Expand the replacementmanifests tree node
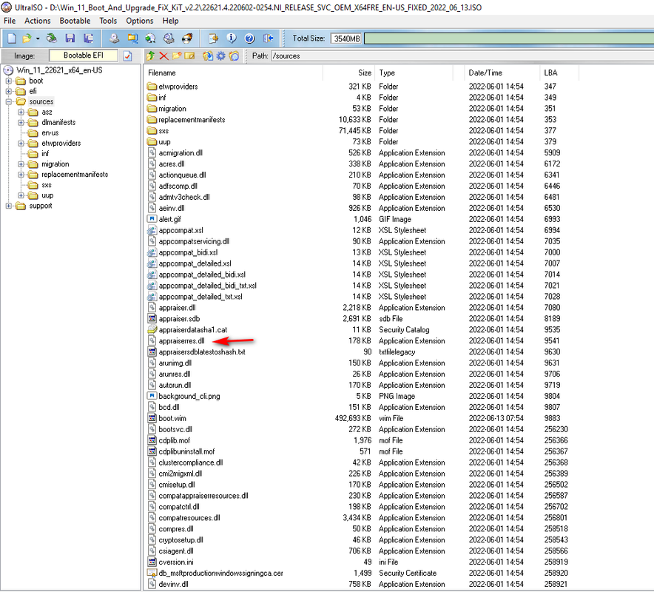The height and width of the screenshot is (592, 654). [x=21, y=175]
